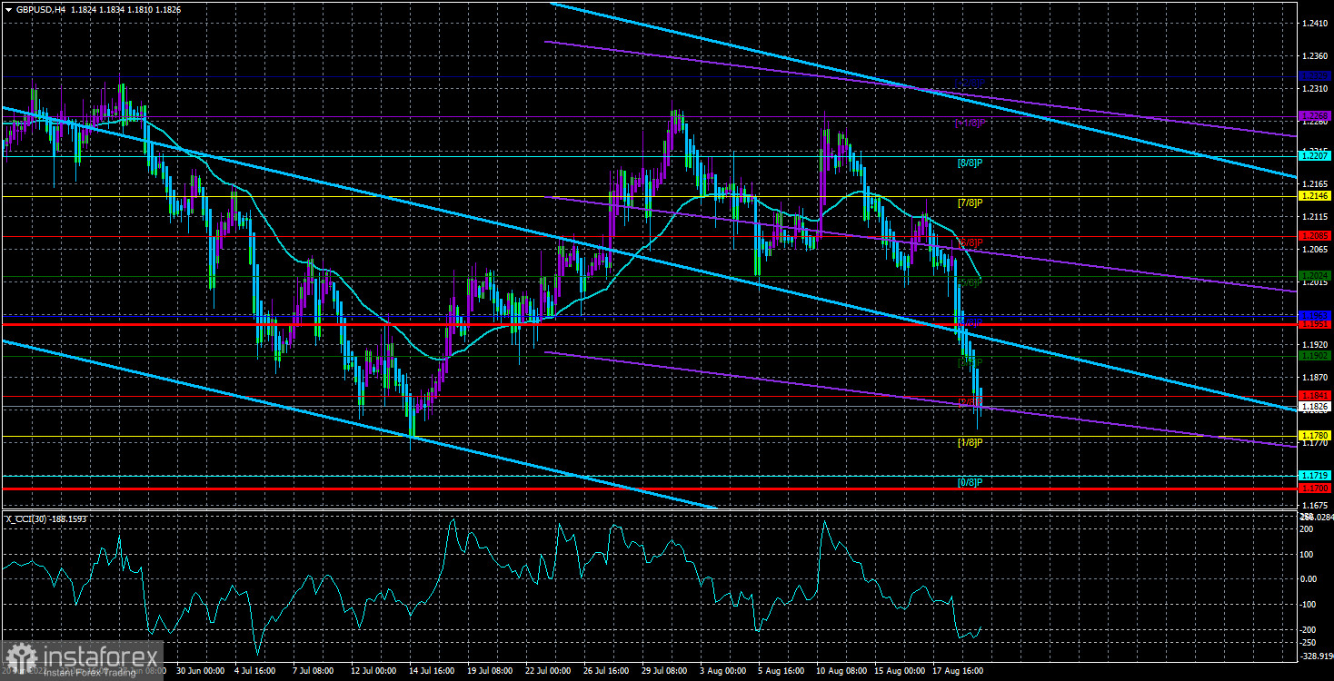Click the 1.1870 price scale value
1334x681 pixels.
pos(1315,377)
